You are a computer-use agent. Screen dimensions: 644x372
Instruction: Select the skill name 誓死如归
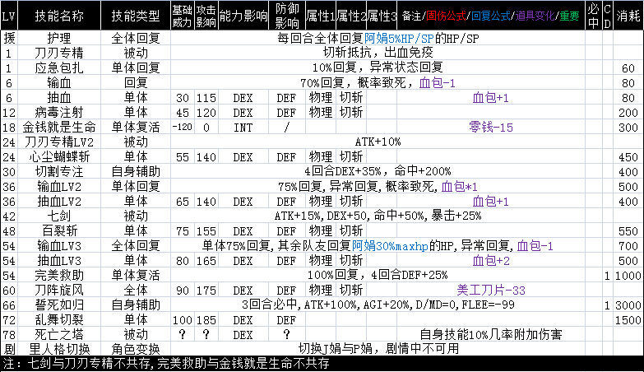tap(59, 305)
